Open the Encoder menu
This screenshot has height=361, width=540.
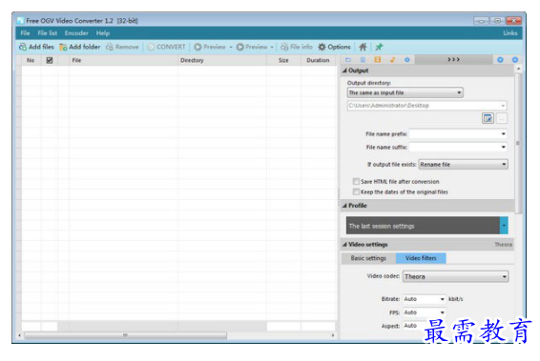point(76,33)
